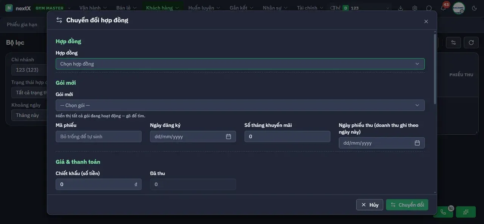Screen dimensions: 484x224
Task: Toggle dark mode moon icon
Action: [475, 8]
